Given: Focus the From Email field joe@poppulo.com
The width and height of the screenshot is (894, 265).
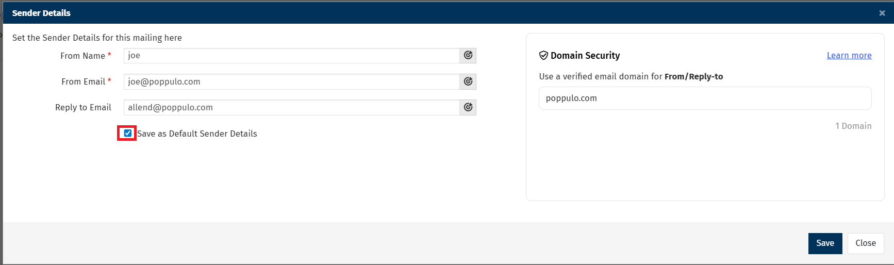Looking at the screenshot, I should point(292,81).
